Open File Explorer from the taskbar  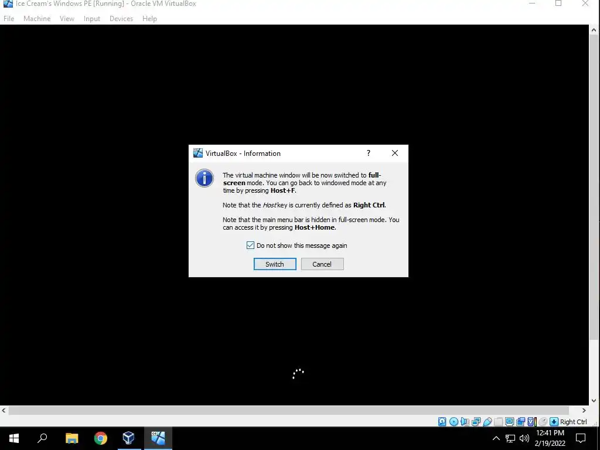[x=71, y=438]
